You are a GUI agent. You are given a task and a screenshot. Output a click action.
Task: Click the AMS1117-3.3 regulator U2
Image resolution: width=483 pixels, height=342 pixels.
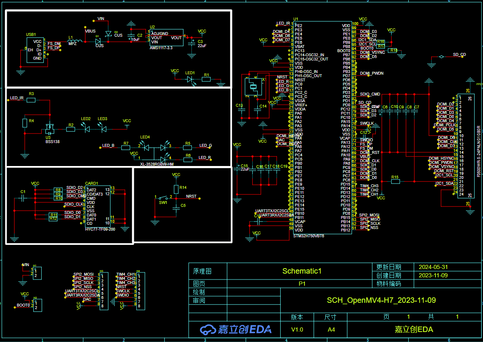[166, 38]
